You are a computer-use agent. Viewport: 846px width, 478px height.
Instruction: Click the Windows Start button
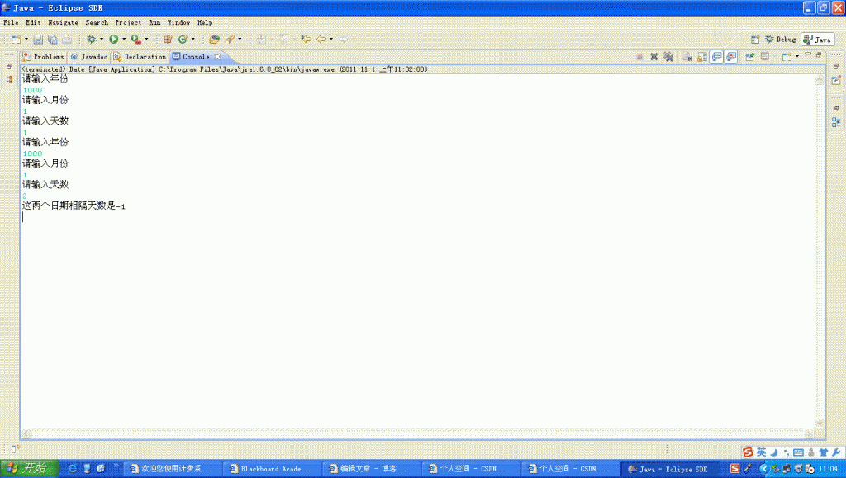(29, 468)
